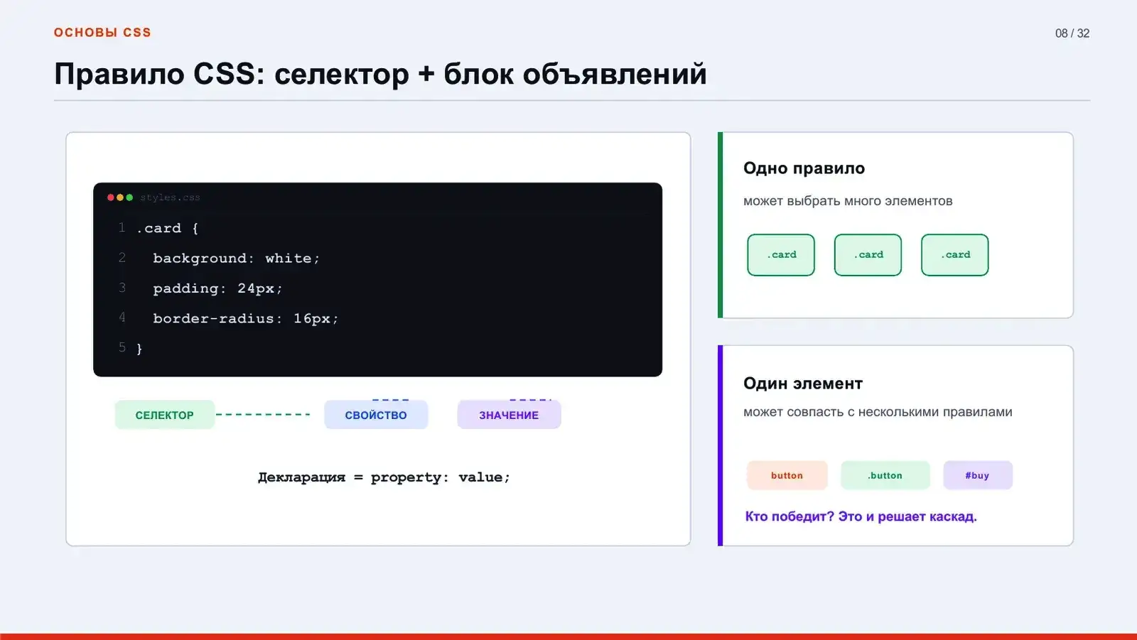Click 'может выбрать много элементов' text
1137x640 pixels.
(848, 201)
